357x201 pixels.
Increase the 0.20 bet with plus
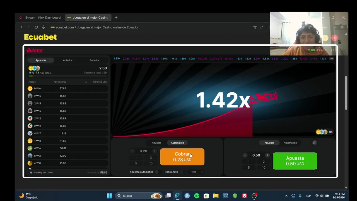[155, 151]
